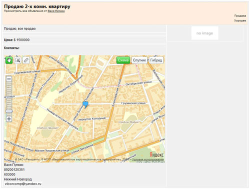Click the Яндекс logo on the map

click(x=156, y=154)
